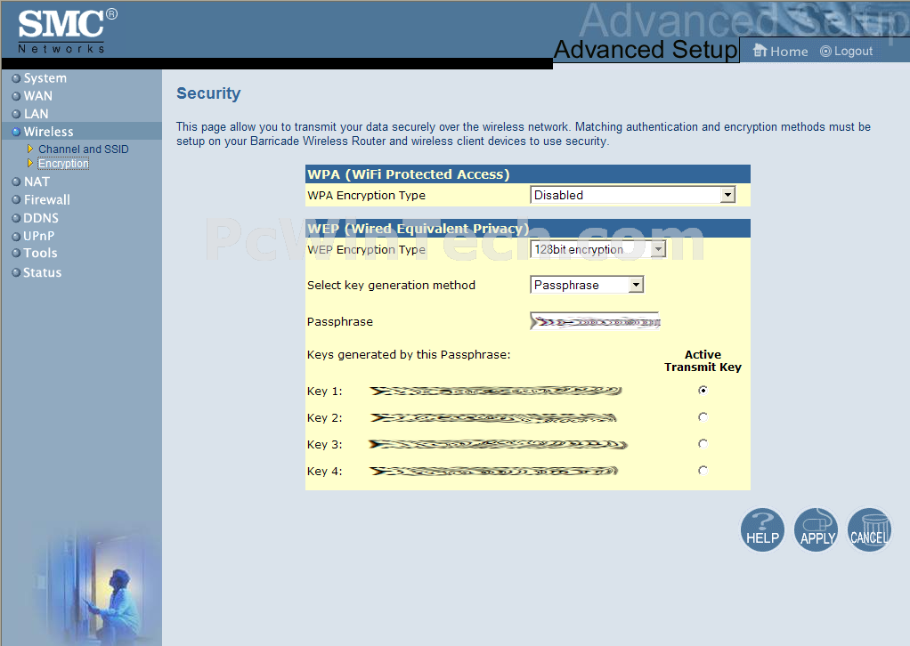910x646 pixels.
Task: Click the CANCEL trash can icon button
Action: click(869, 530)
